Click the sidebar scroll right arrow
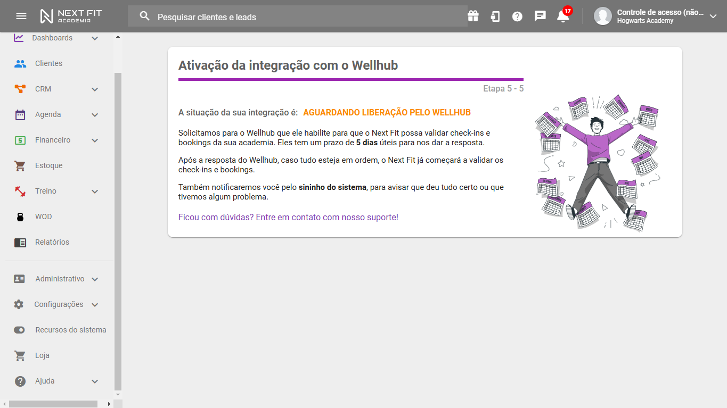Image resolution: width=727 pixels, height=408 pixels. coord(109,404)
